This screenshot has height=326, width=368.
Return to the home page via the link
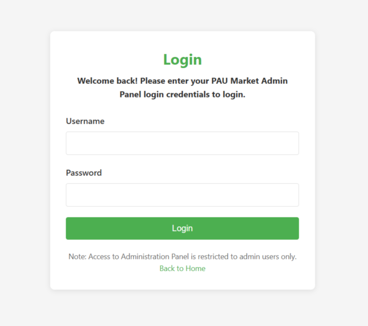click(182, 268)
